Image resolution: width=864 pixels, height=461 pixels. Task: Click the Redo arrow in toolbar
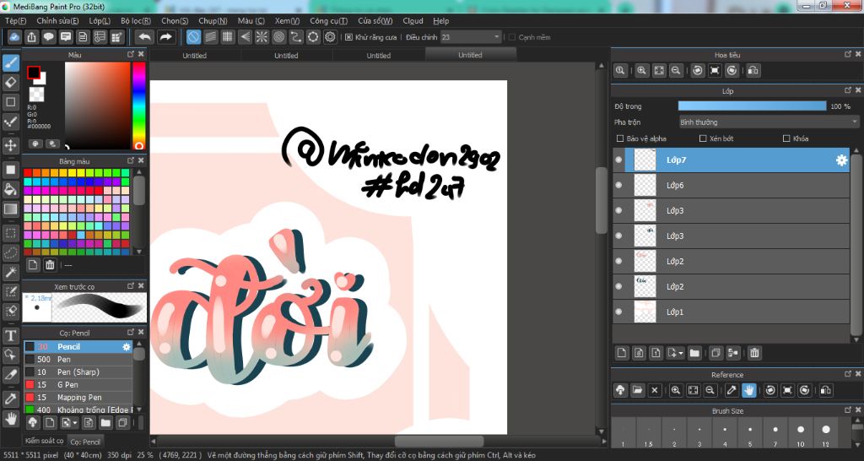(165, 37)
